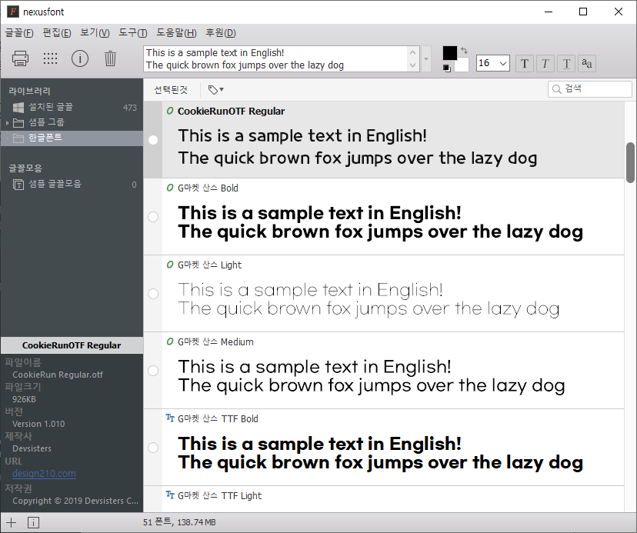This screenshot has height=533, width=637.
Task: Click sample text box down arrow
Action: point(413,65)
